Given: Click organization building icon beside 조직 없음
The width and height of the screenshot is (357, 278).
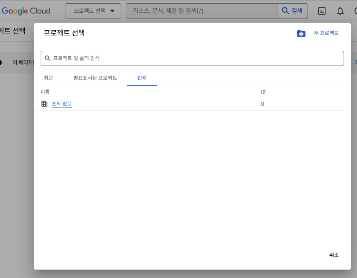Looking at the screenshot, I should click(x=44, y=104).
